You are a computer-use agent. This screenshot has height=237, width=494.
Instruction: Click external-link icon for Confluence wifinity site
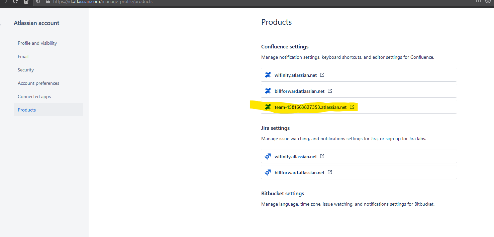click(x=322, y=75)
